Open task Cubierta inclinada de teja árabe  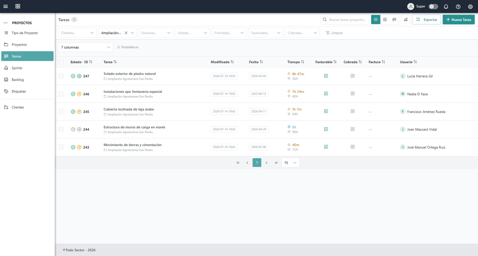point(129,109)
